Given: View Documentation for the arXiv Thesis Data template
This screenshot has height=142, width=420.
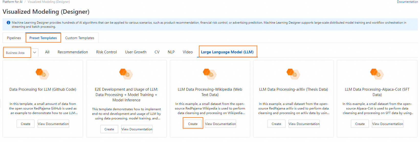Looking at the screenshot, I should click(x=304, y=124).
